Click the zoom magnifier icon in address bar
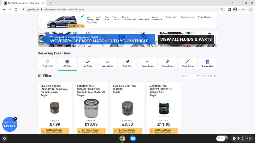The image size is (255, 143). pos(222,10)
